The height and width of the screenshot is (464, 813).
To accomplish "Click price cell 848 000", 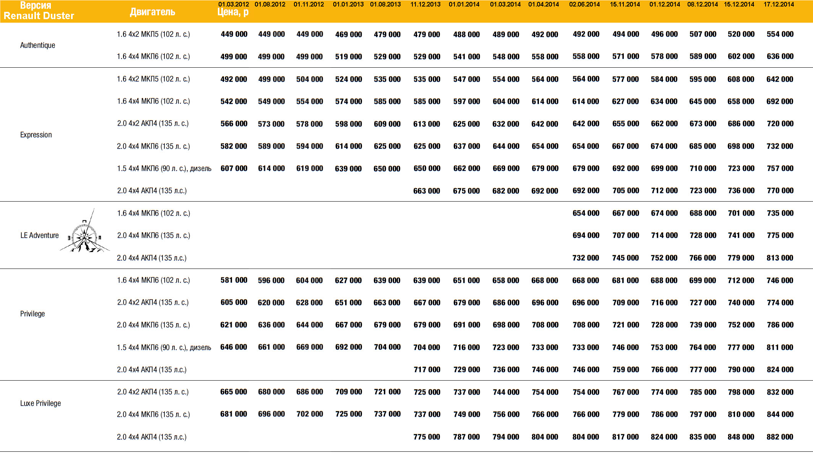I will point(741,437).
